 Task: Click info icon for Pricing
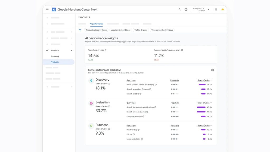point(134,134)
